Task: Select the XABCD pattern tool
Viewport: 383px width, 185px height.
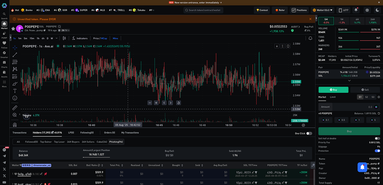Action: 15,69
